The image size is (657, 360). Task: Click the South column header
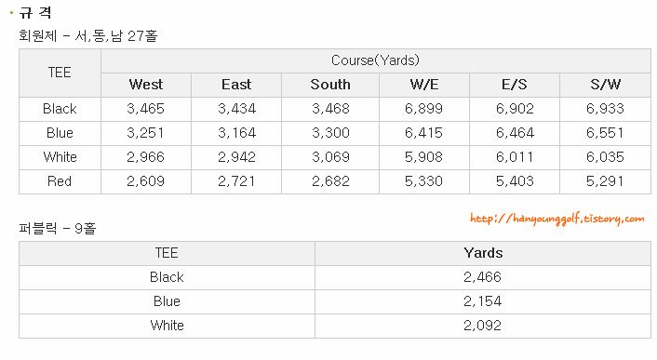[x=330, y=85]
